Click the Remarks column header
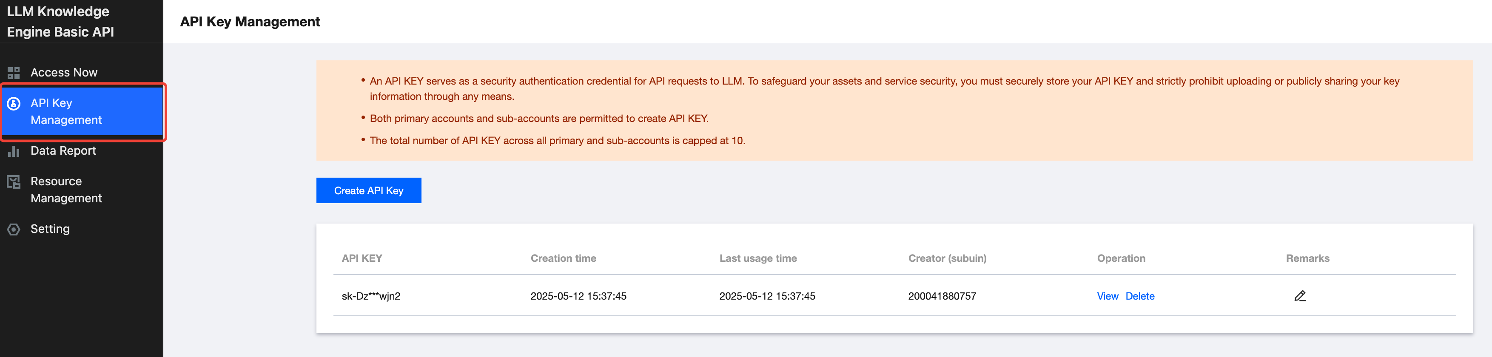 (1307, 259)
